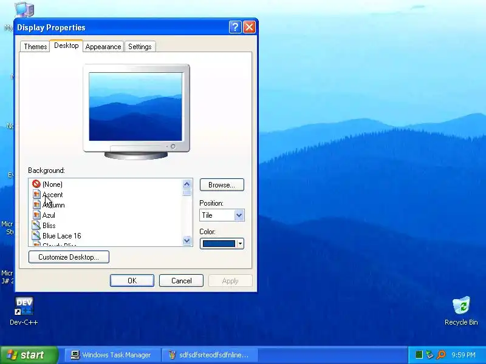Select Bliss background

click(49, 225)
